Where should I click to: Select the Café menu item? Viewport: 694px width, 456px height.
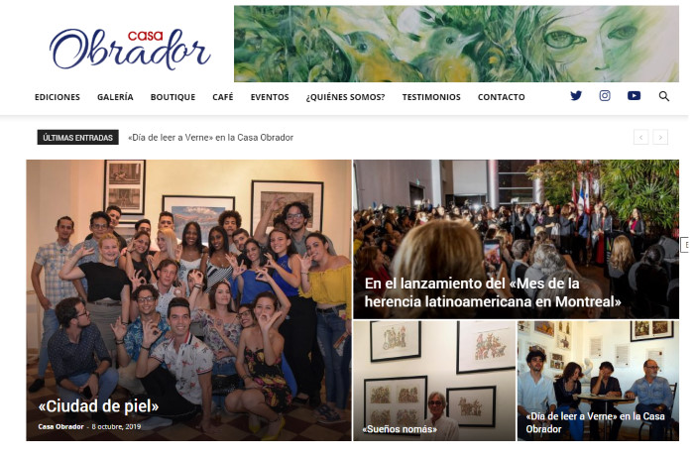pos(223,97)
